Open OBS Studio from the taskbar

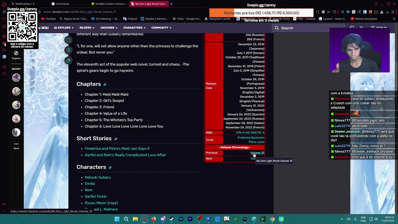tap(199, 219)
